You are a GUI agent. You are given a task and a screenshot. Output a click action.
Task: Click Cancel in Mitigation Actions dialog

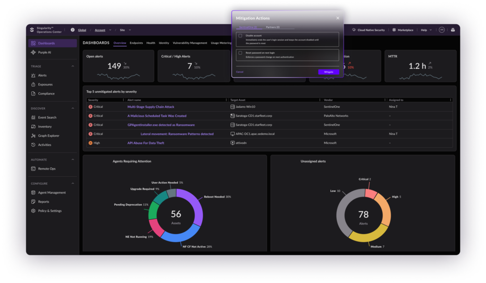point(240,72)
